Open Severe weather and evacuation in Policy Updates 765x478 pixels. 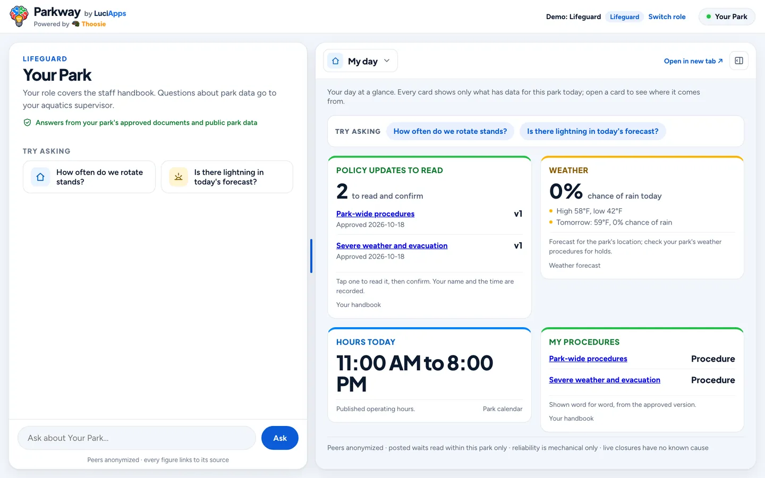(392, 245)
